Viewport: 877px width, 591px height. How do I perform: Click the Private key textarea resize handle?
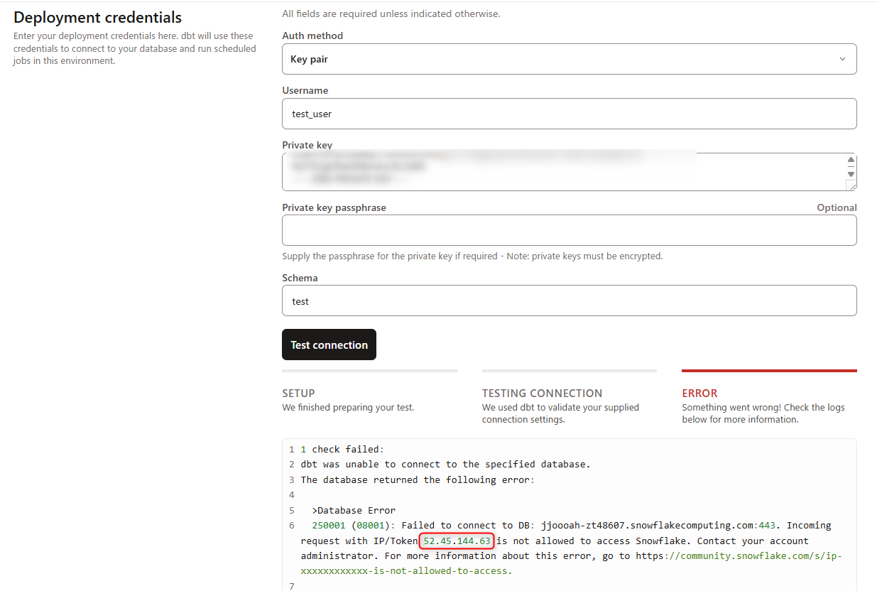pos(851,185)
